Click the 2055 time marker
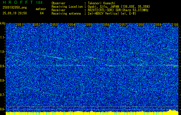Image resolution: width=181 pixels, height=115 pixels. (89, 25)
